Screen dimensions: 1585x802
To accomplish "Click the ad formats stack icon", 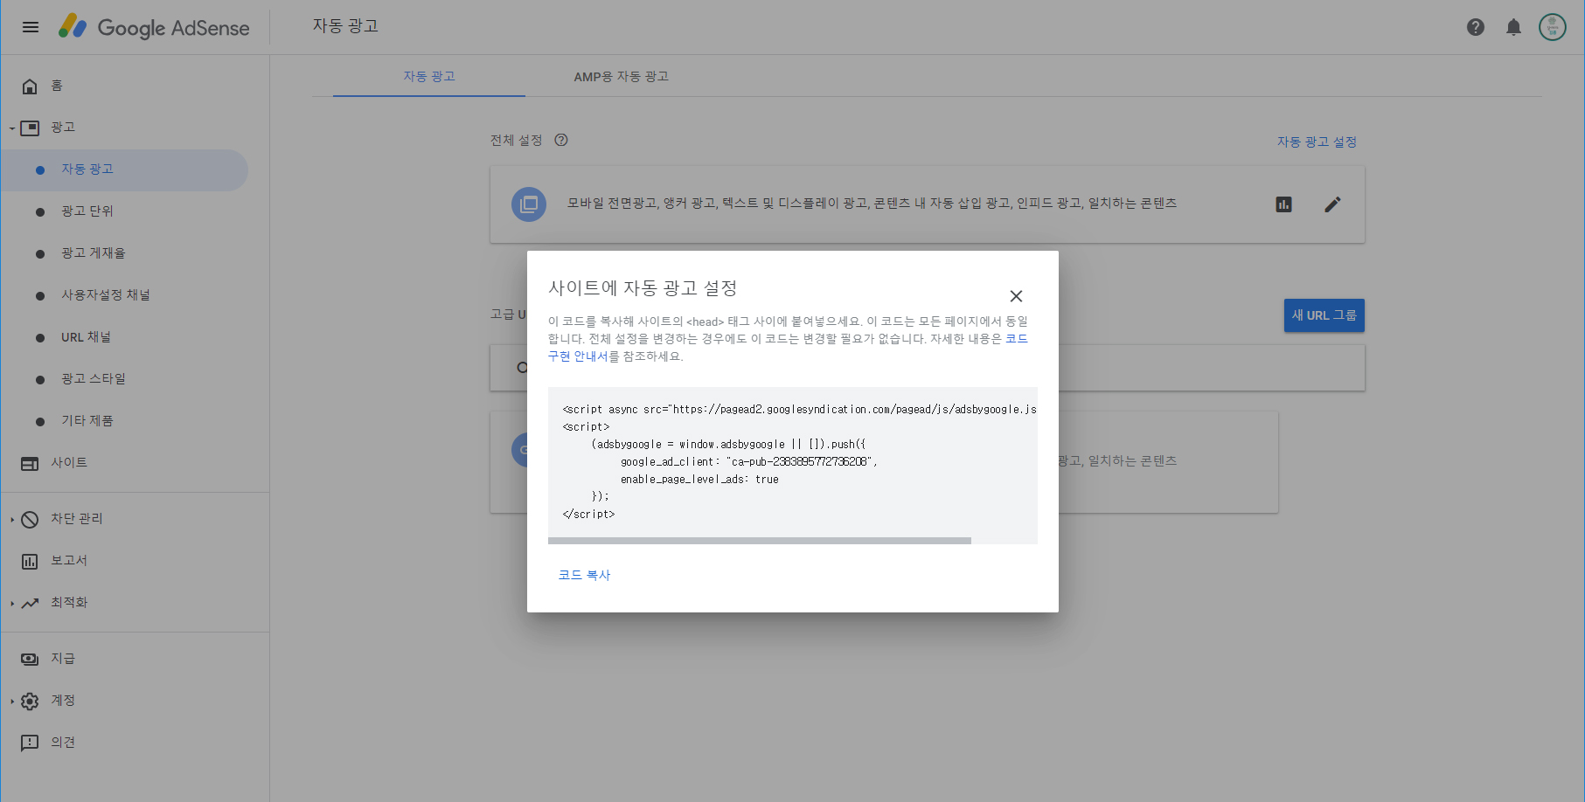I will tap(529, 204).
